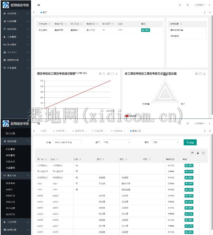Click fullscreen icon in bottom screenshot header
The height and width of the screenshot is (235, 213).
188,123
